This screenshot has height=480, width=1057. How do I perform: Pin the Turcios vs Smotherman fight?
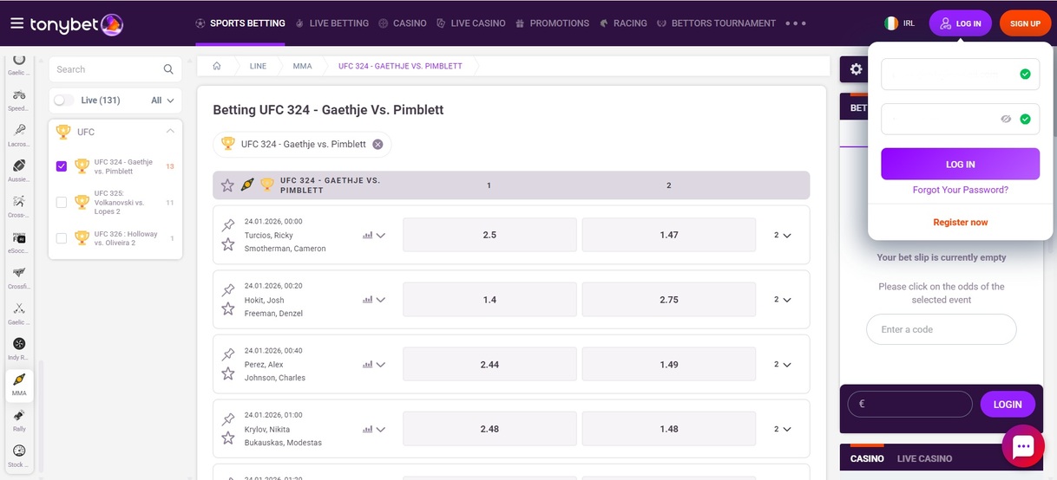pos(228,225)
